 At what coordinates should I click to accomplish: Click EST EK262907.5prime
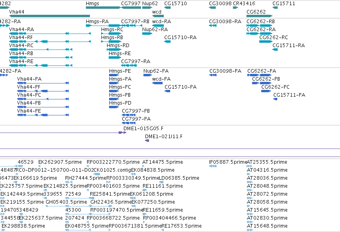(60, 162)
